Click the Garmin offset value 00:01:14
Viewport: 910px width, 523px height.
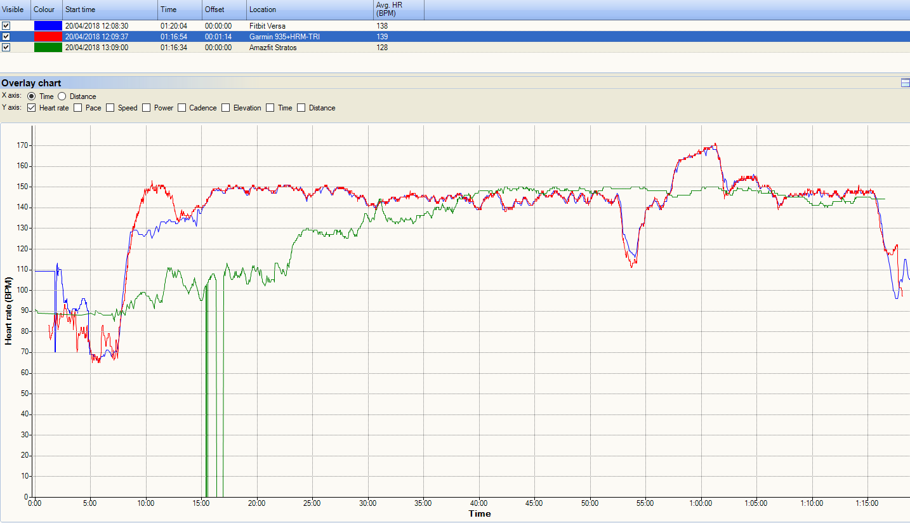(218, 37)
